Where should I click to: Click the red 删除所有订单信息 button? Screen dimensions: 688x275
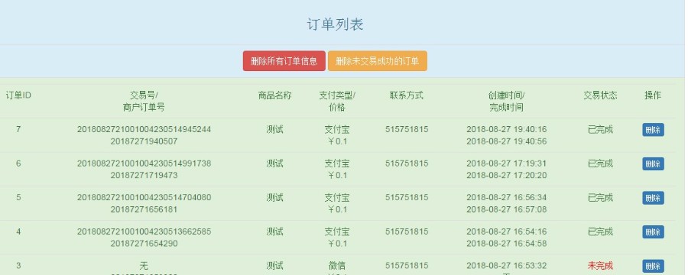tap(284, 61)
